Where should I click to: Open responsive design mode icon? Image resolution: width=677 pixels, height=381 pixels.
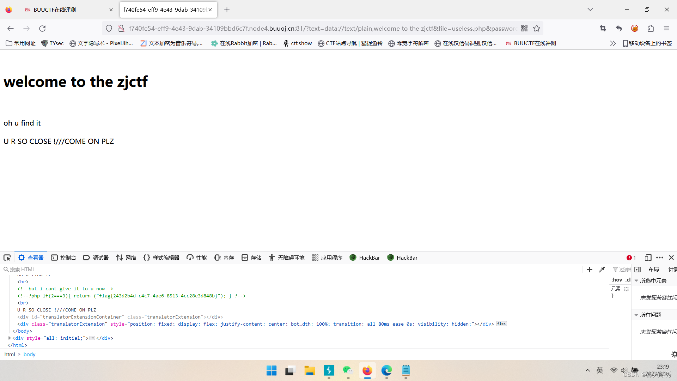[648, 258]
